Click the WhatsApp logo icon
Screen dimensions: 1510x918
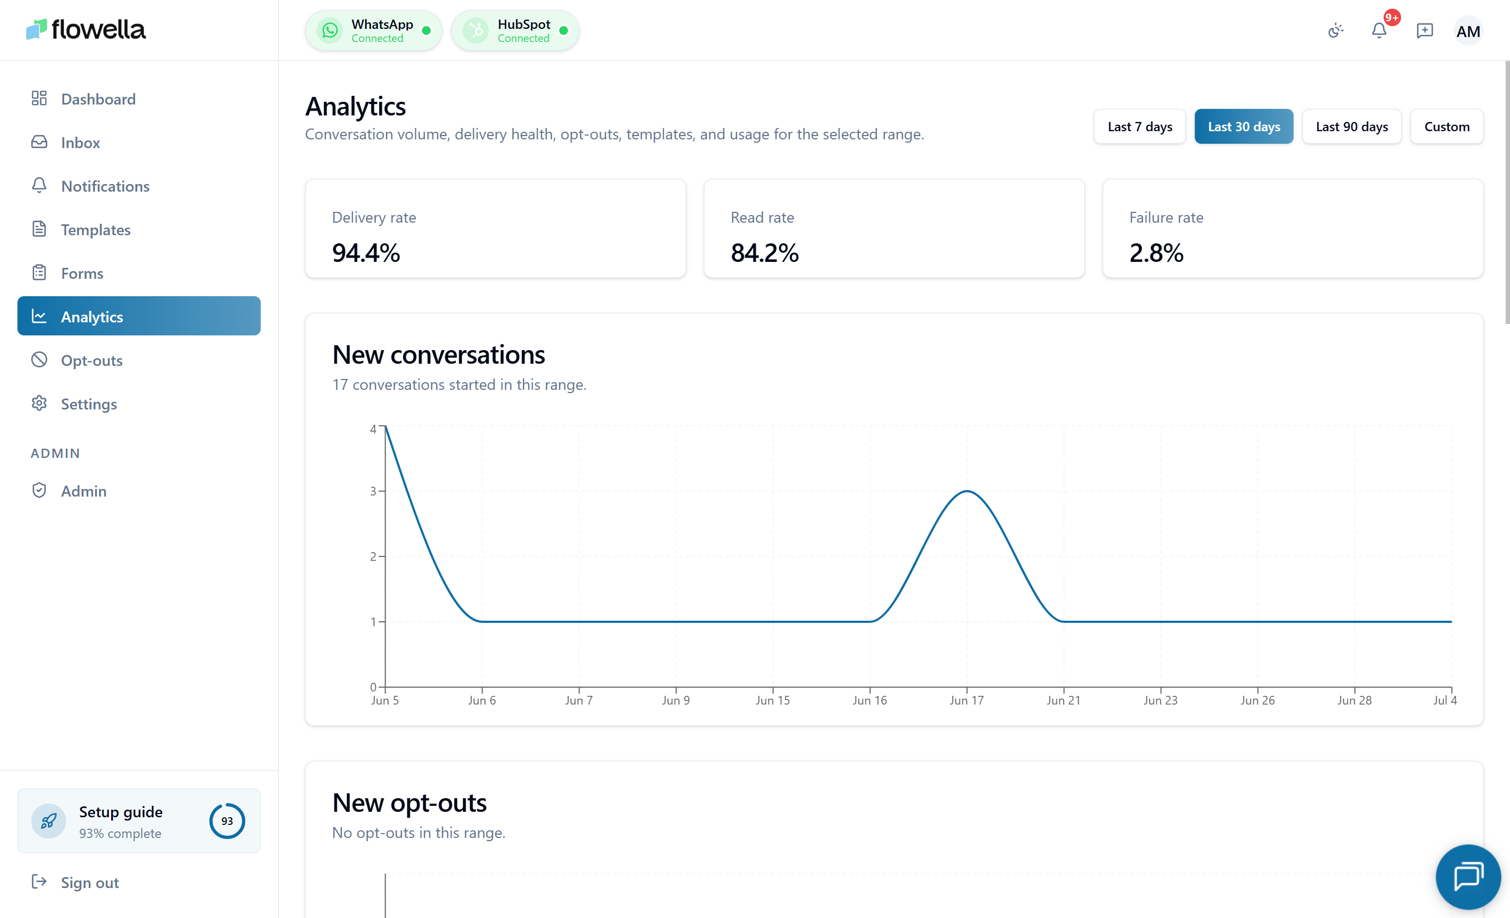click(x=330, y=30)
